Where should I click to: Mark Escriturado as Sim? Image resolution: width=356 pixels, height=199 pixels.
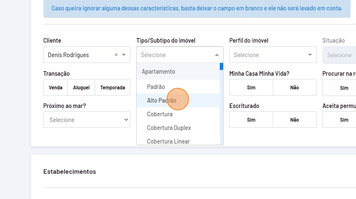coord(251,120)
